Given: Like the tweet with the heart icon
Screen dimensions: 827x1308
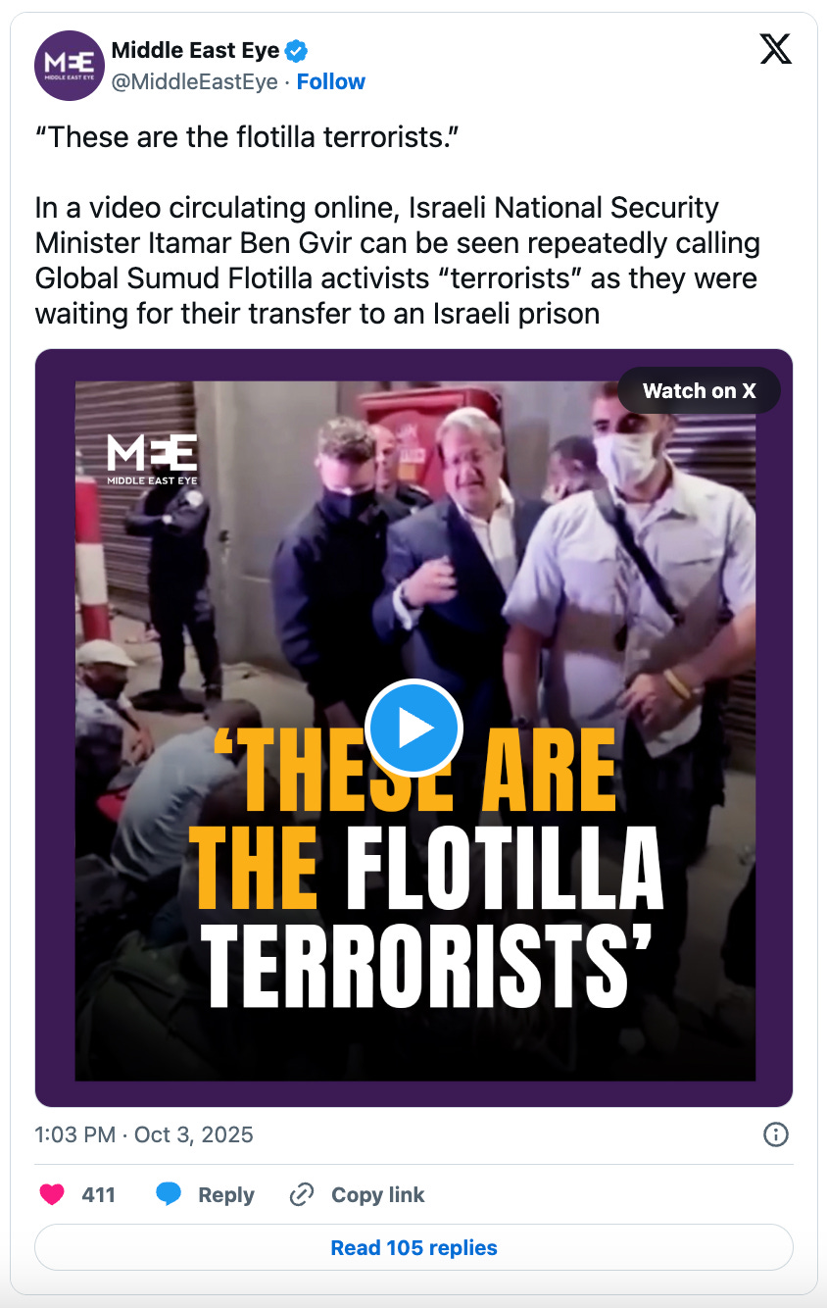Looking at the screenshot, I should [52, 1194].
